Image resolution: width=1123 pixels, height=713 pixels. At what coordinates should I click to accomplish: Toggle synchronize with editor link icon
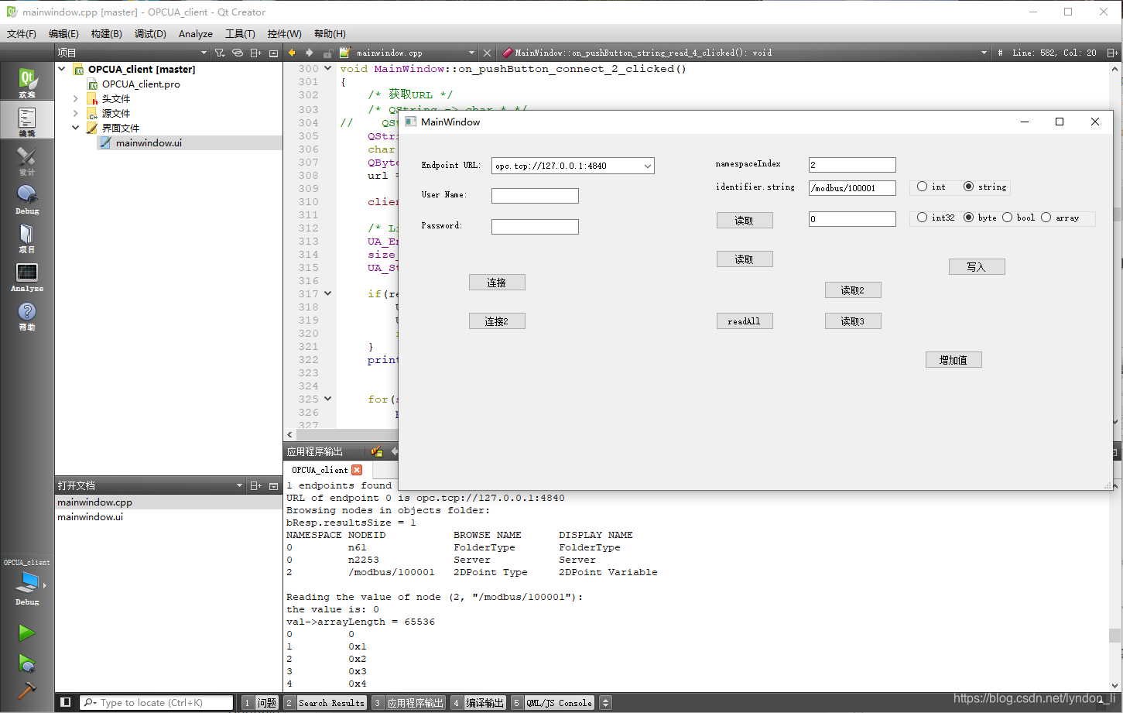point(238,53)
